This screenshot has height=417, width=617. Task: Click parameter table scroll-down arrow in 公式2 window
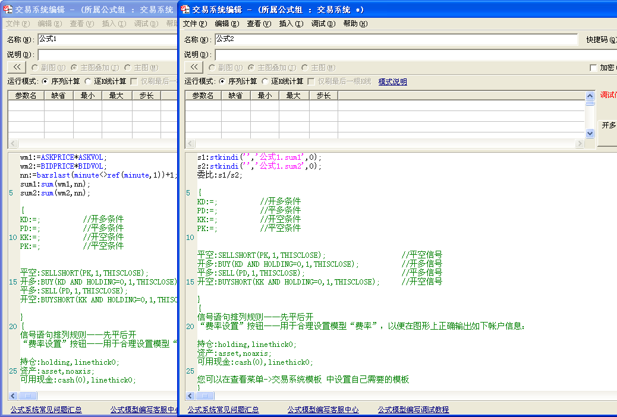tap(590, 134)
